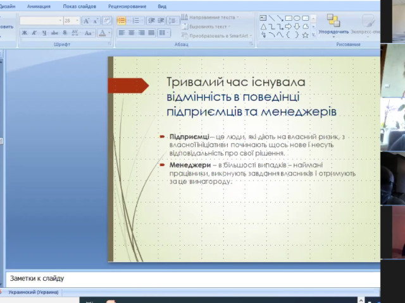The image size is (405, 303).
Task: Toggle underline (Ч) formatting
Action: click(x=44, y=33)
